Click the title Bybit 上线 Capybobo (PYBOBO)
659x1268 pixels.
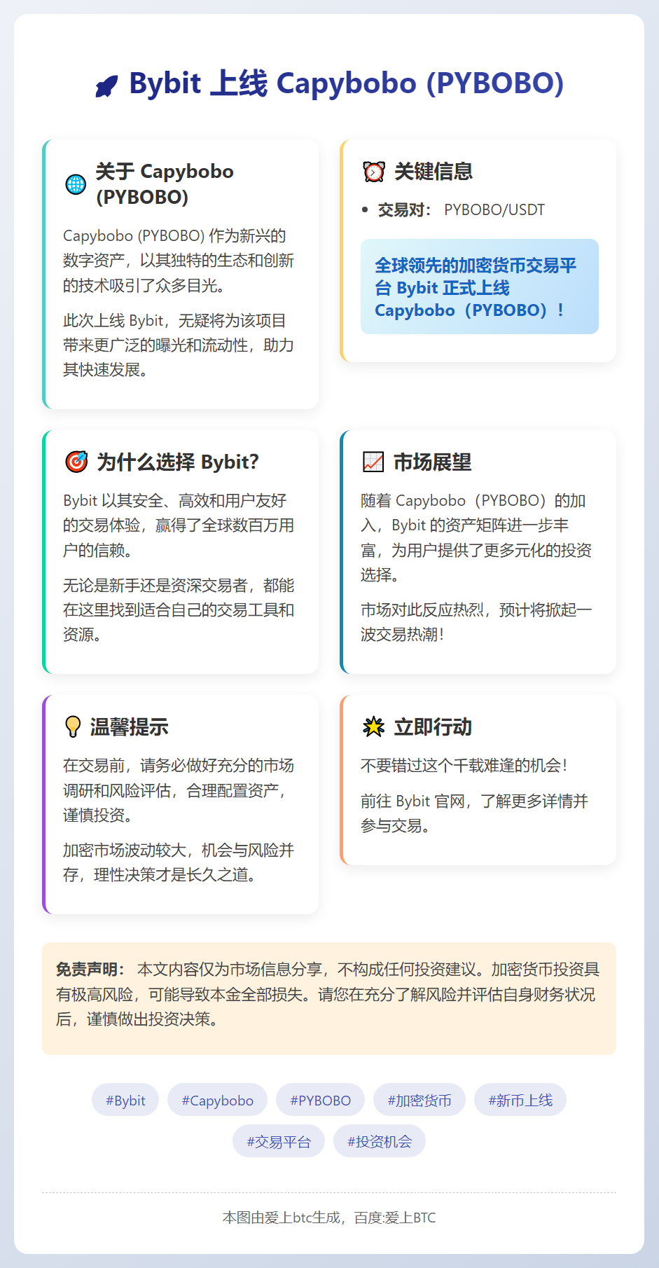tap(347, 83)
